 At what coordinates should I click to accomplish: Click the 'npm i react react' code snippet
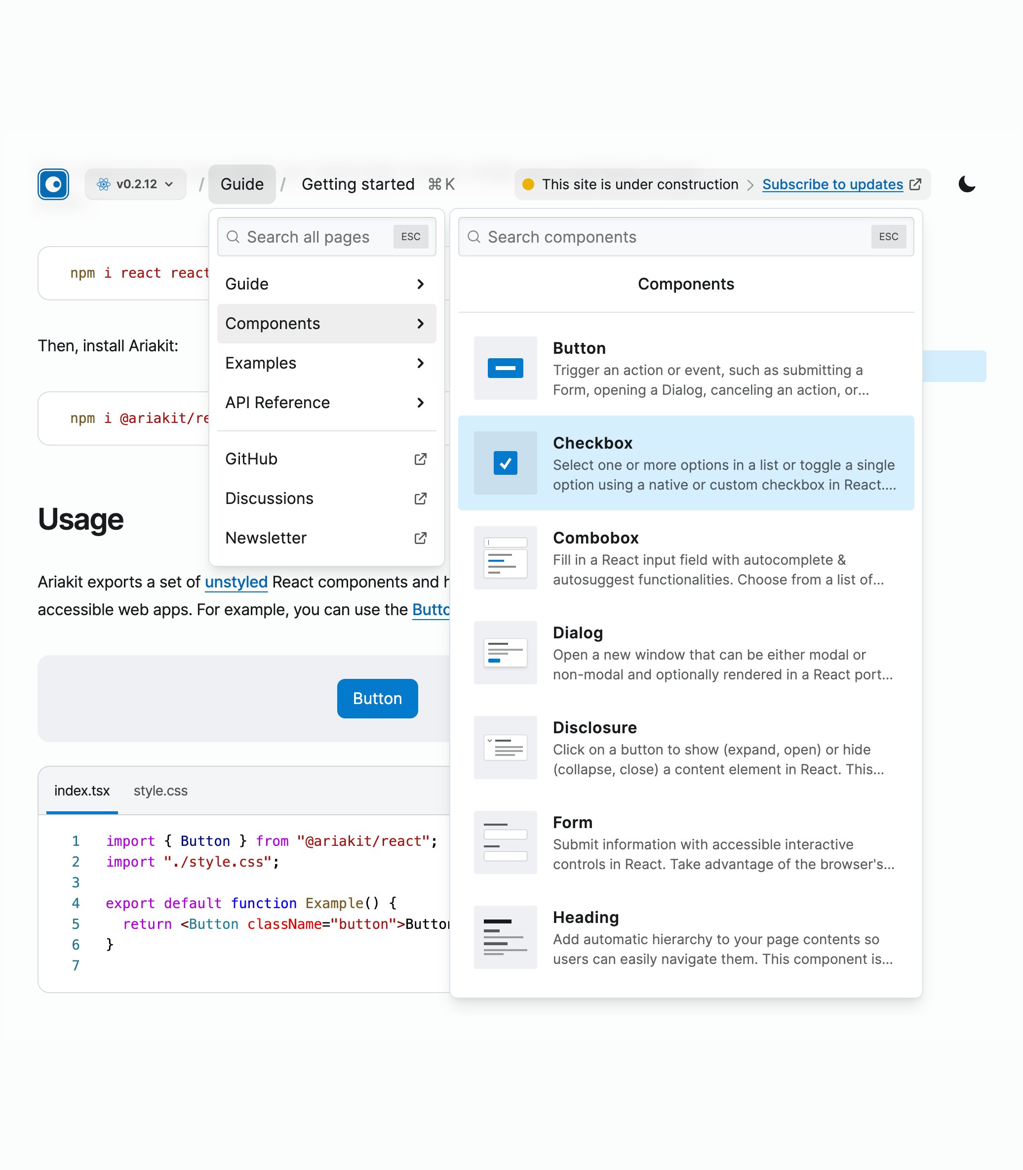139,273
